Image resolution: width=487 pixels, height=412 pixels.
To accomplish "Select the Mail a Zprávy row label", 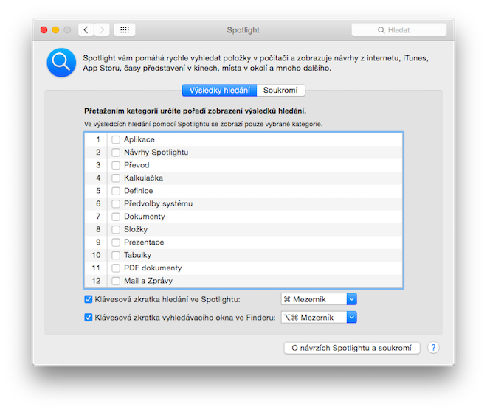I will (148, 281).
